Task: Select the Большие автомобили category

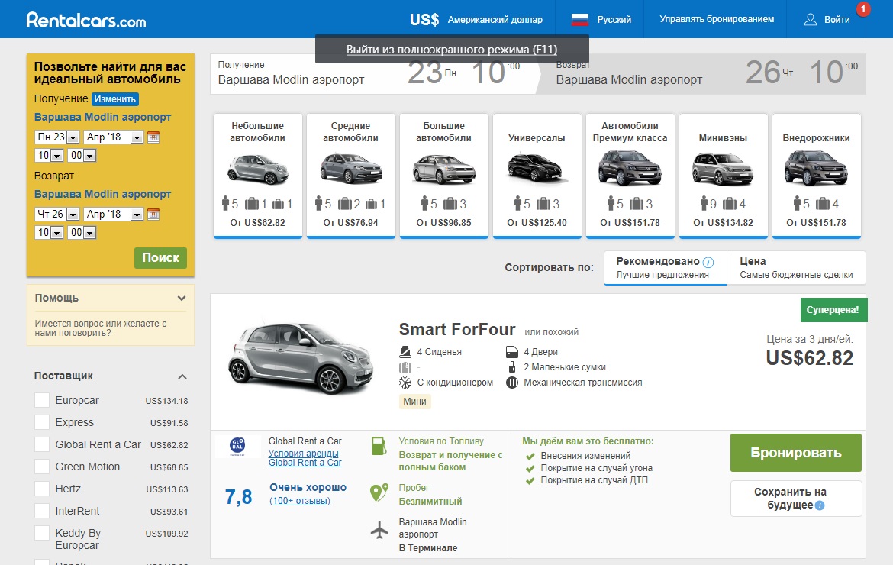Action: (x=443, y=176)
